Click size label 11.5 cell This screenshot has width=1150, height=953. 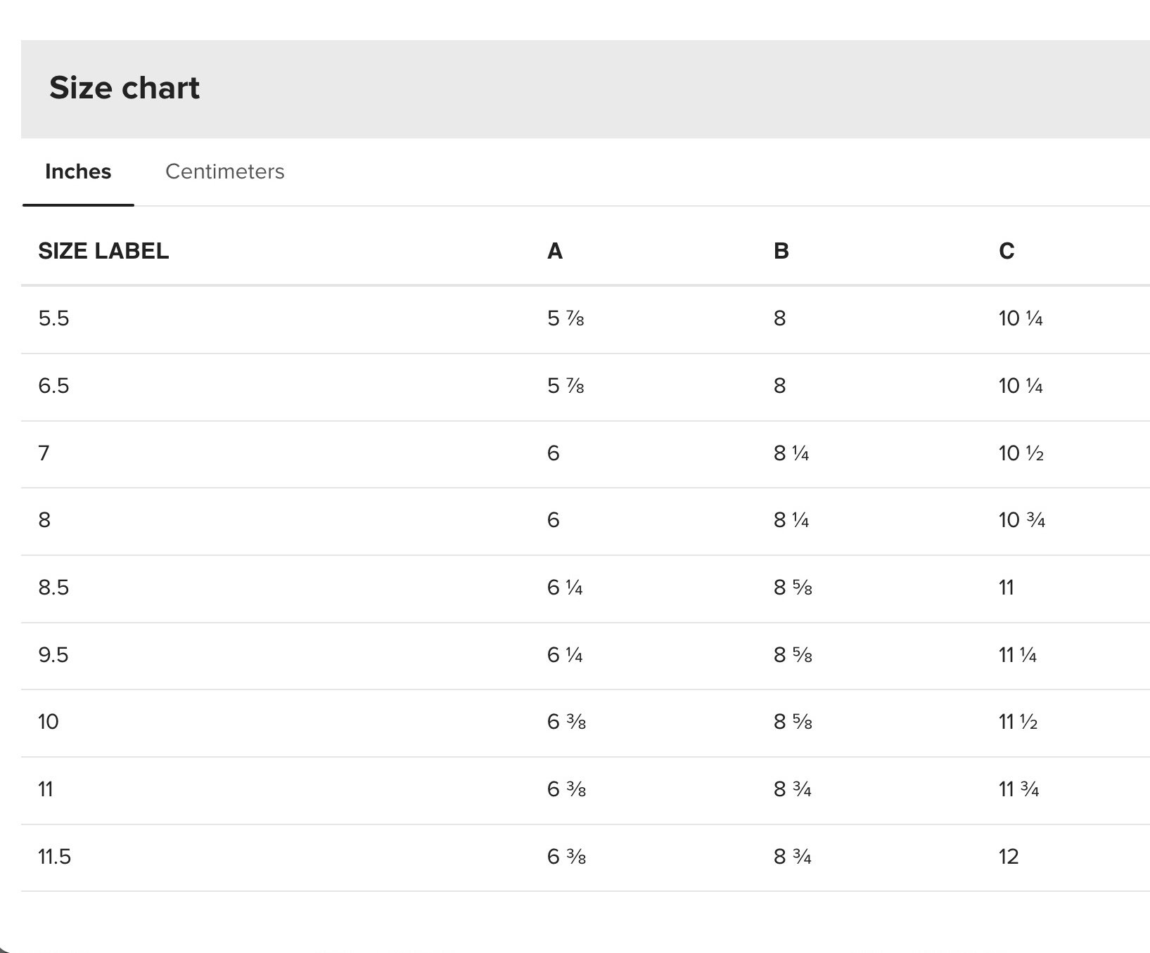click(54, 857)
